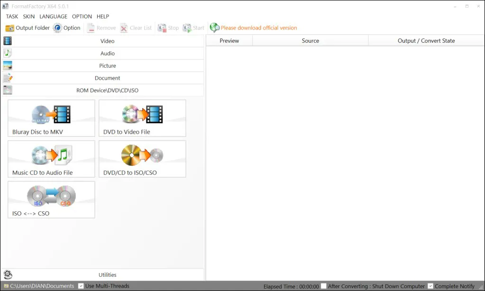The image size is (485, 291).
Task: Expand the Utilities section
Action: (x=107, y=275)
